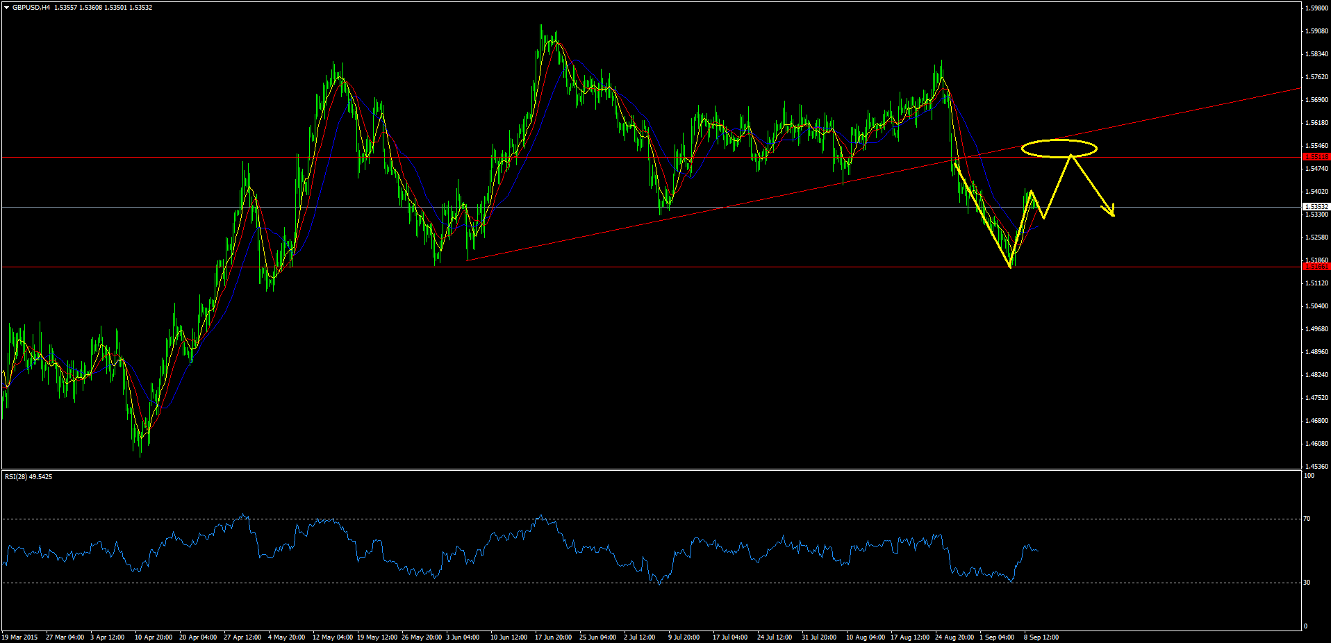Click the 1.46800 price scale label

coord(1317,421)
